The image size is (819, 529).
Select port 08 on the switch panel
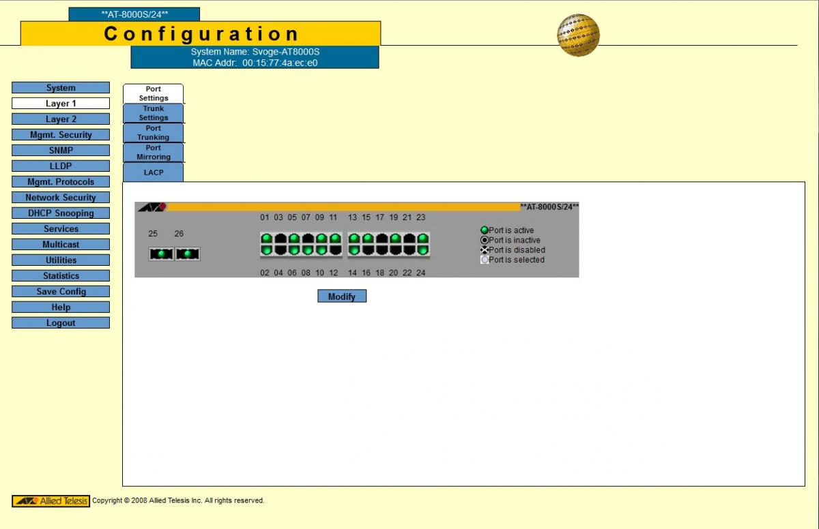308,250
